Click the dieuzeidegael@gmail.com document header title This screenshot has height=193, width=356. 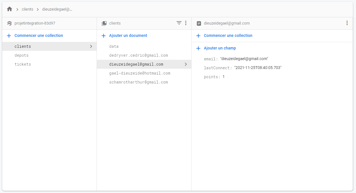(x=227, y=23)
